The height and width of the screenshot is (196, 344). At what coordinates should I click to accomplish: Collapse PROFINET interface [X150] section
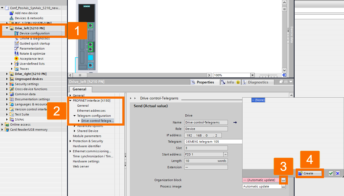click(x=71, y=101)
